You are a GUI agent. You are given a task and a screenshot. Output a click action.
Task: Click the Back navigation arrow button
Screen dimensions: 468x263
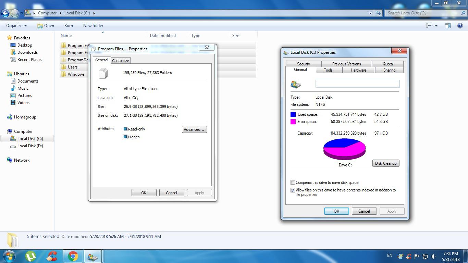pyautogui.click(x=5, y=13)
